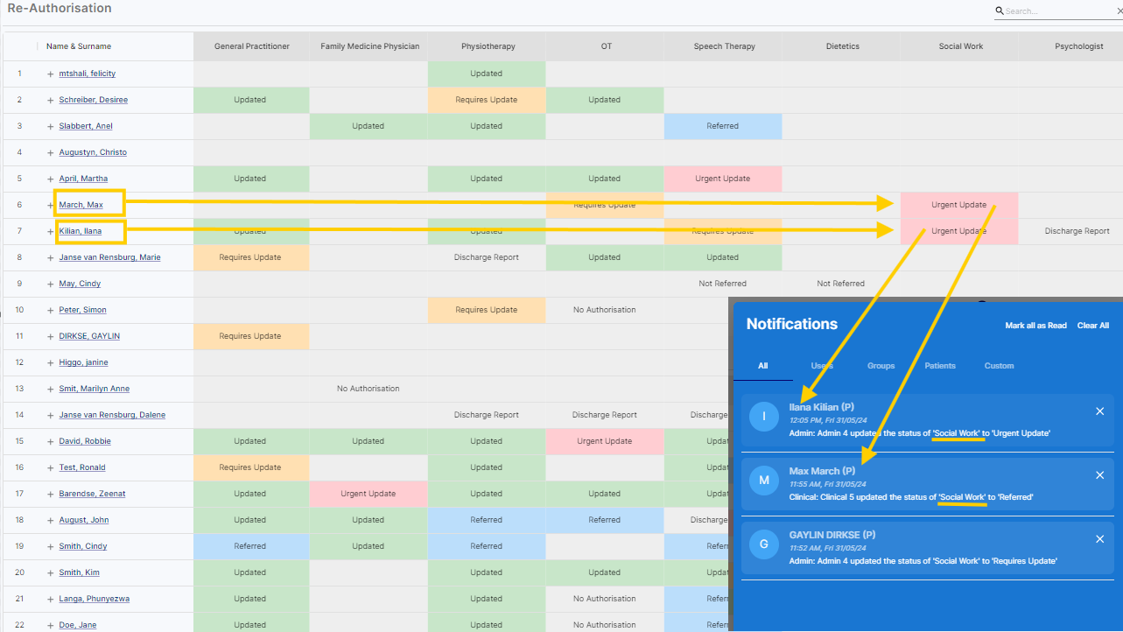Dismiss the Max March notification
This screenshot has width=1123, height=632.
1100,475
